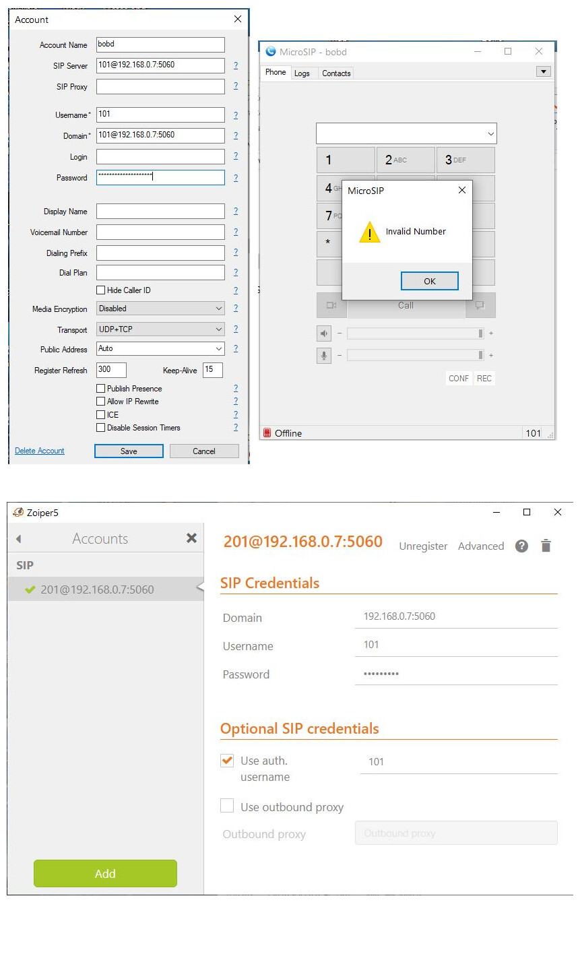Enable the Hide Caller ID checkbox
Viewport: 578px width, 956px height.
click(101, 290)
